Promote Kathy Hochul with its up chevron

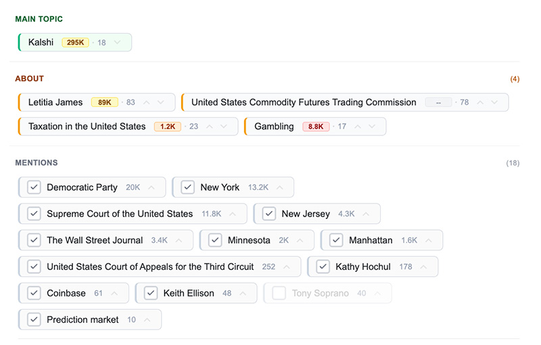[x=424, y=267]
